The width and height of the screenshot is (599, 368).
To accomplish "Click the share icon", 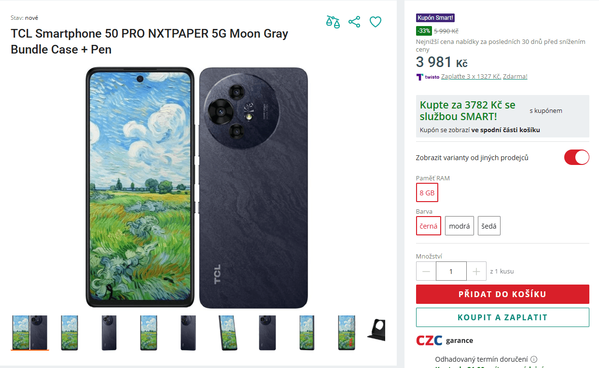I will click(354, 22).
